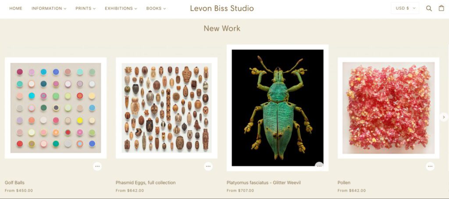Expand the Prints menu

click(86, 9)
